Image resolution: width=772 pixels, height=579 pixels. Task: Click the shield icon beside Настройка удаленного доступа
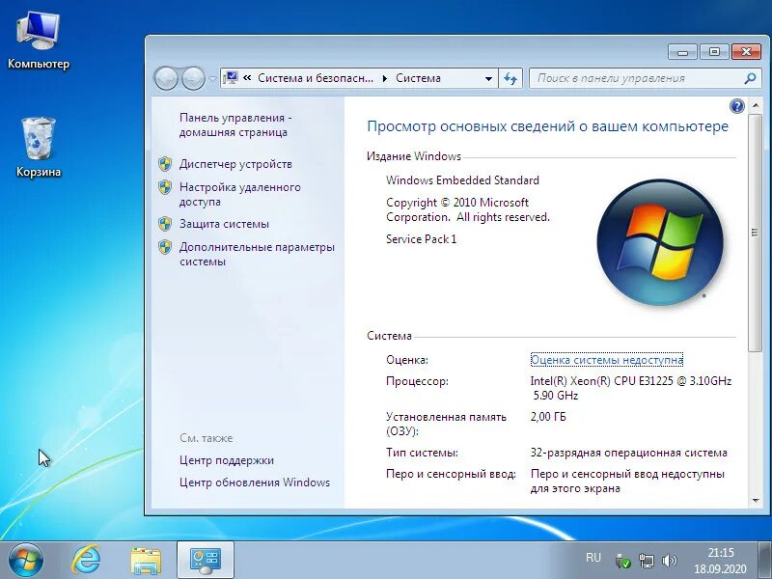(165, 187)
